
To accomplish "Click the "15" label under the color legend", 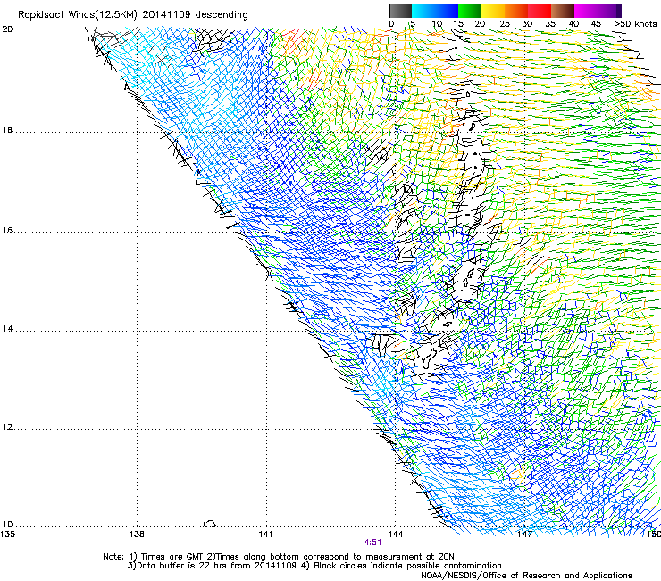I will pyautogui.click(x=458, y=24).
